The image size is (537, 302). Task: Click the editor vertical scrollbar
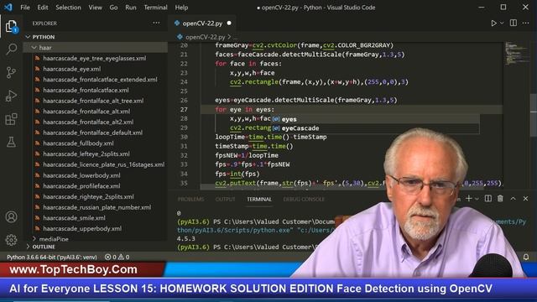coord(534,115)
